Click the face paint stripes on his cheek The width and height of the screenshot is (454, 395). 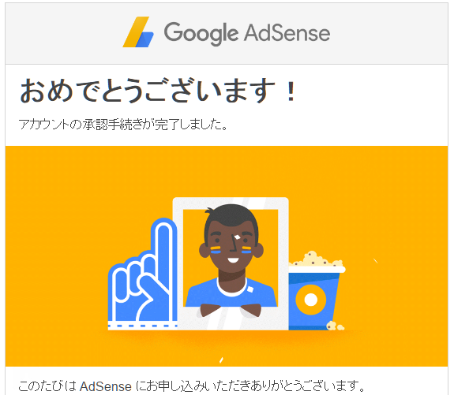point(215,250)
